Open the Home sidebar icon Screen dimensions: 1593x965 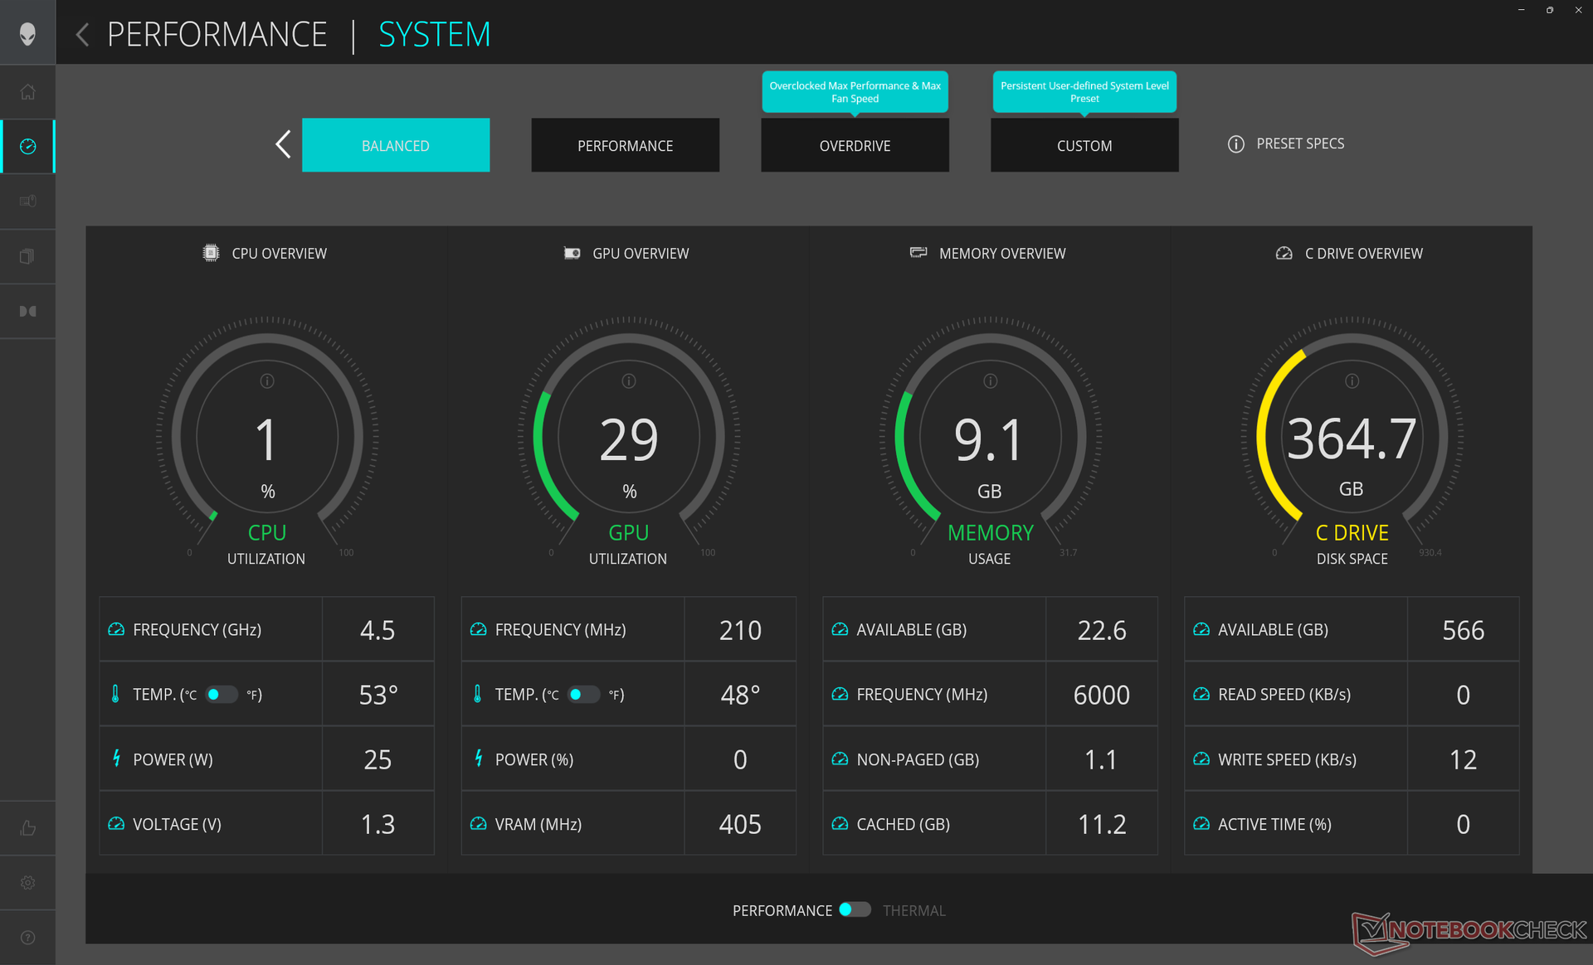pyautogui.click(x=27, y=92)
